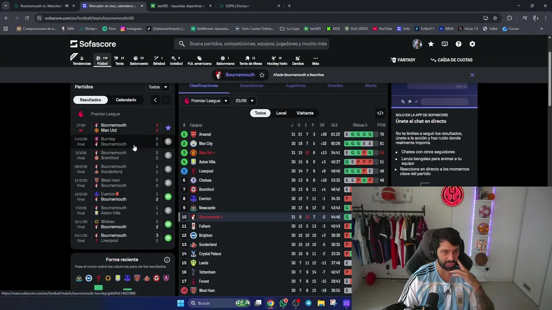Select the Local standings filter
Screen dimensions: 552x310
coord(281,113)
